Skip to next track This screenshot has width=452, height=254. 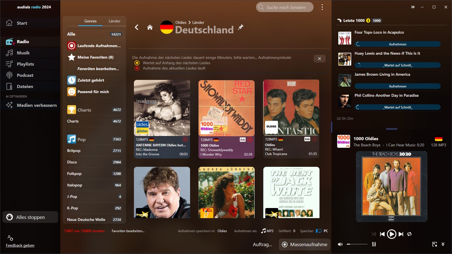point(401,234)
